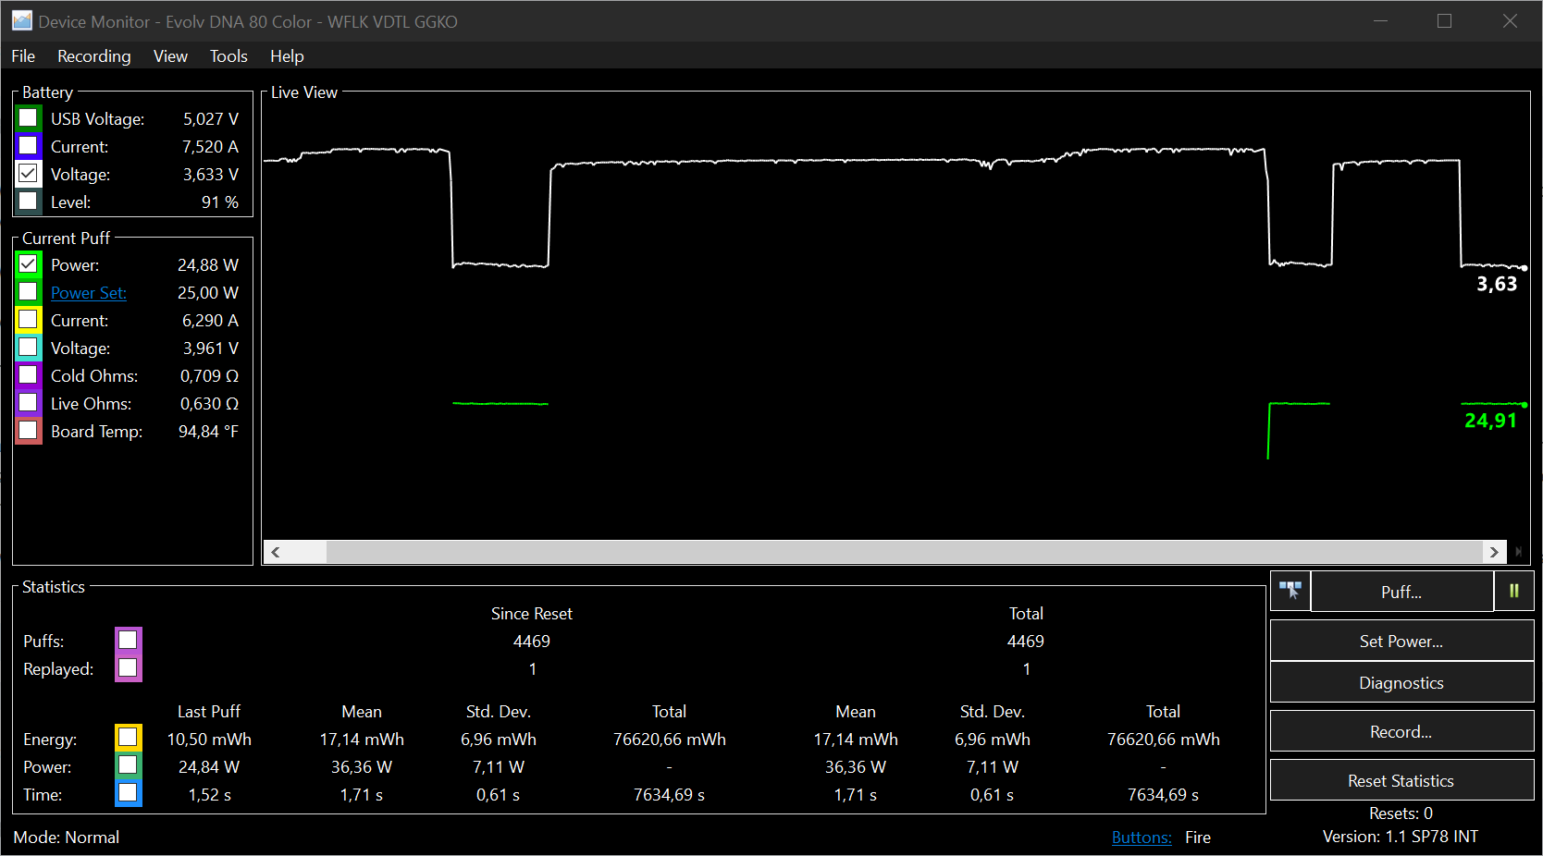This screenshot has width=1543, height=856.
Task: Open the Recording menu
Action: pyautogui.click(x=93, y=56)
